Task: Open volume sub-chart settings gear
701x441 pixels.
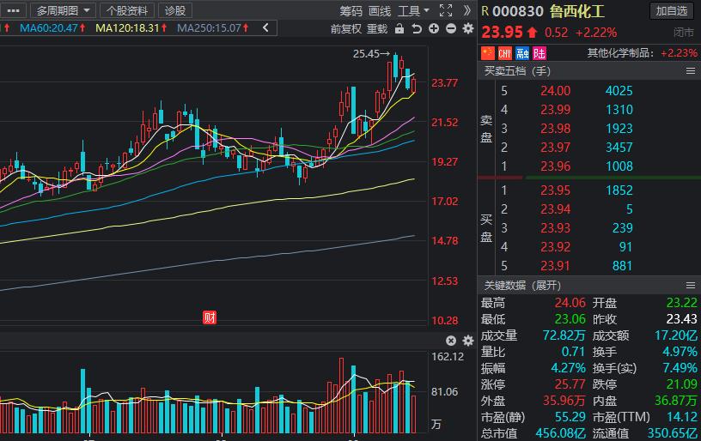Action: (468, 341)
